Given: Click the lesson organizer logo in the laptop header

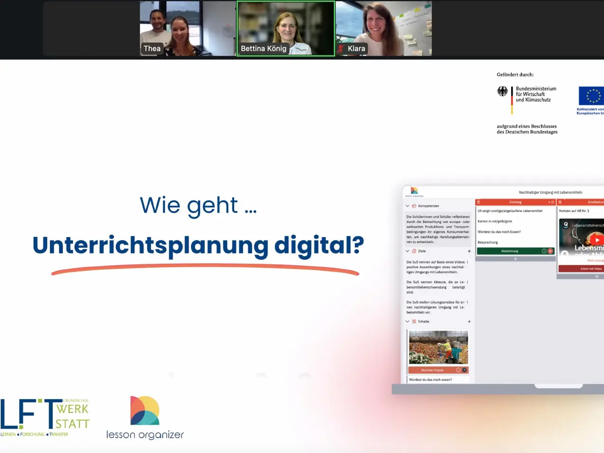Looking at the screenshot, I should (x=414, y=191).
